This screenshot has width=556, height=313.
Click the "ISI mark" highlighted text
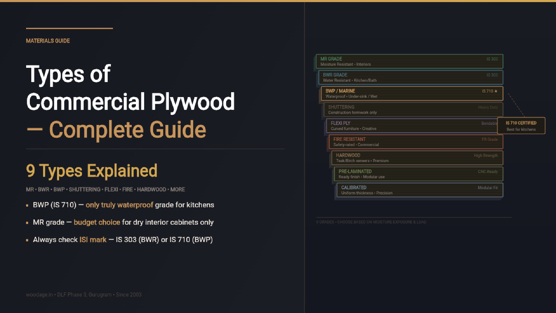[x=93, y=240]
